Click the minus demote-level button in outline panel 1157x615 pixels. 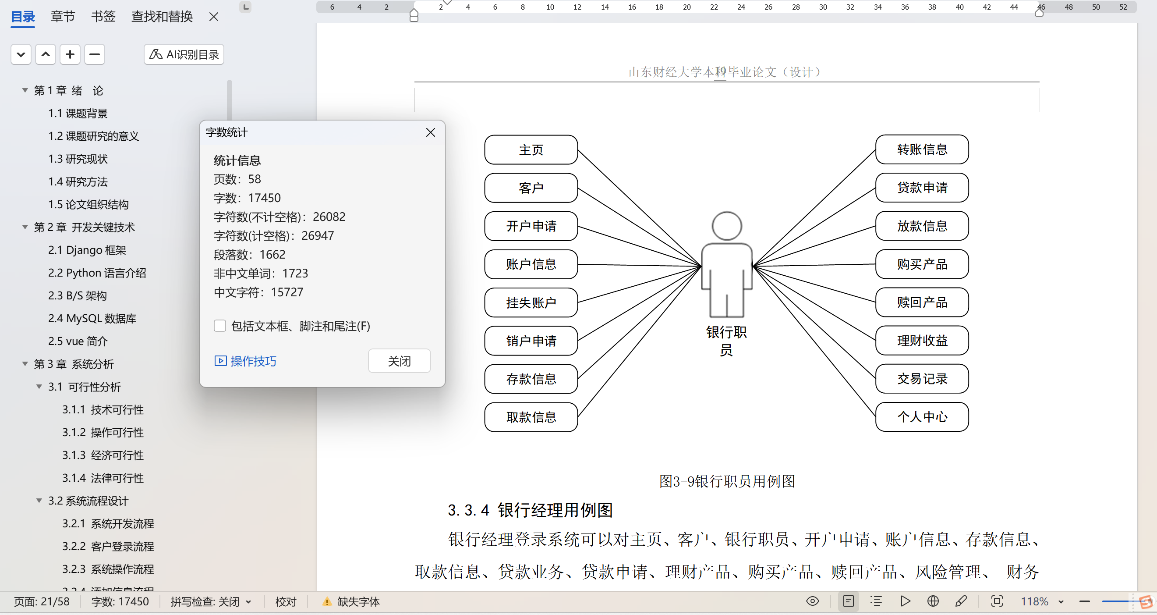[x=94, y=54]
